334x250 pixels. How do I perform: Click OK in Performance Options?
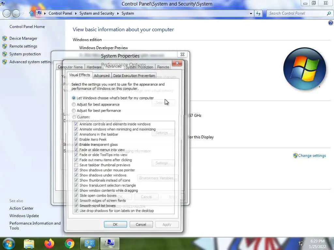pos(115,225)
